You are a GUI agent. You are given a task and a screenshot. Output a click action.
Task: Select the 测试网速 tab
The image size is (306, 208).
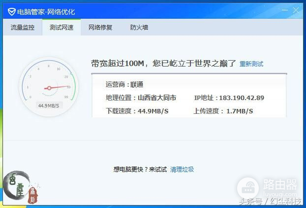[61, 28]
